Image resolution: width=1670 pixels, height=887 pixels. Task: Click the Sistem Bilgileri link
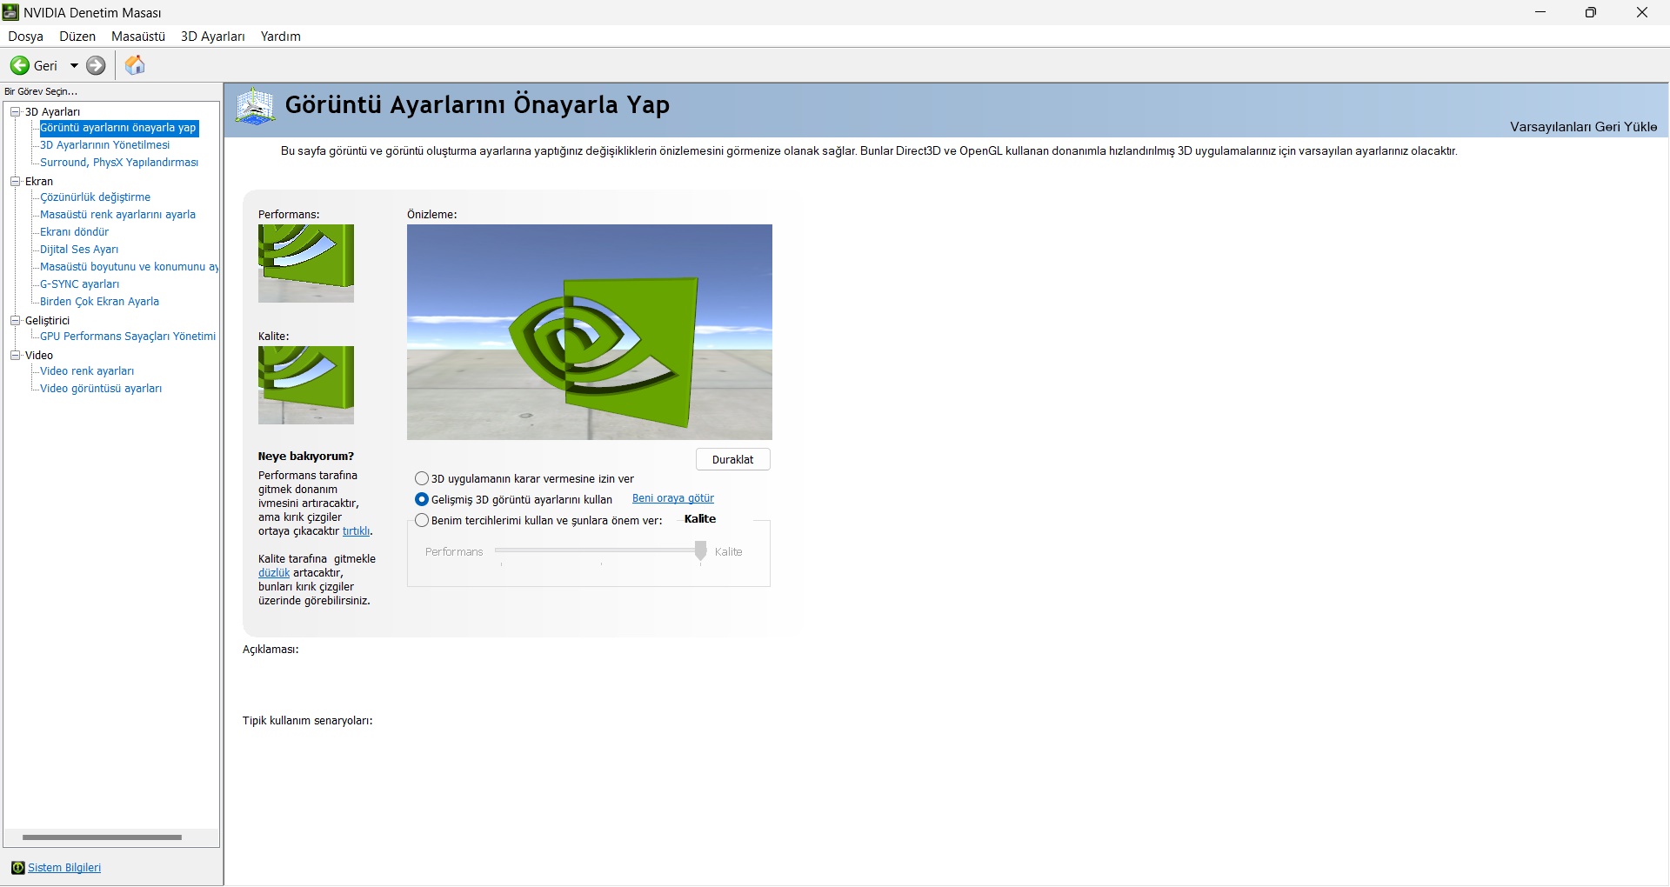coord(64,868)
